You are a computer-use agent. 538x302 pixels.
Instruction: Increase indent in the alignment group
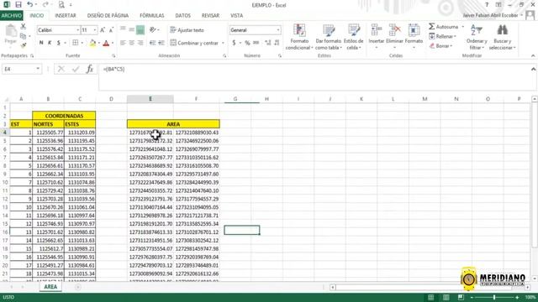tap(161, 43)
